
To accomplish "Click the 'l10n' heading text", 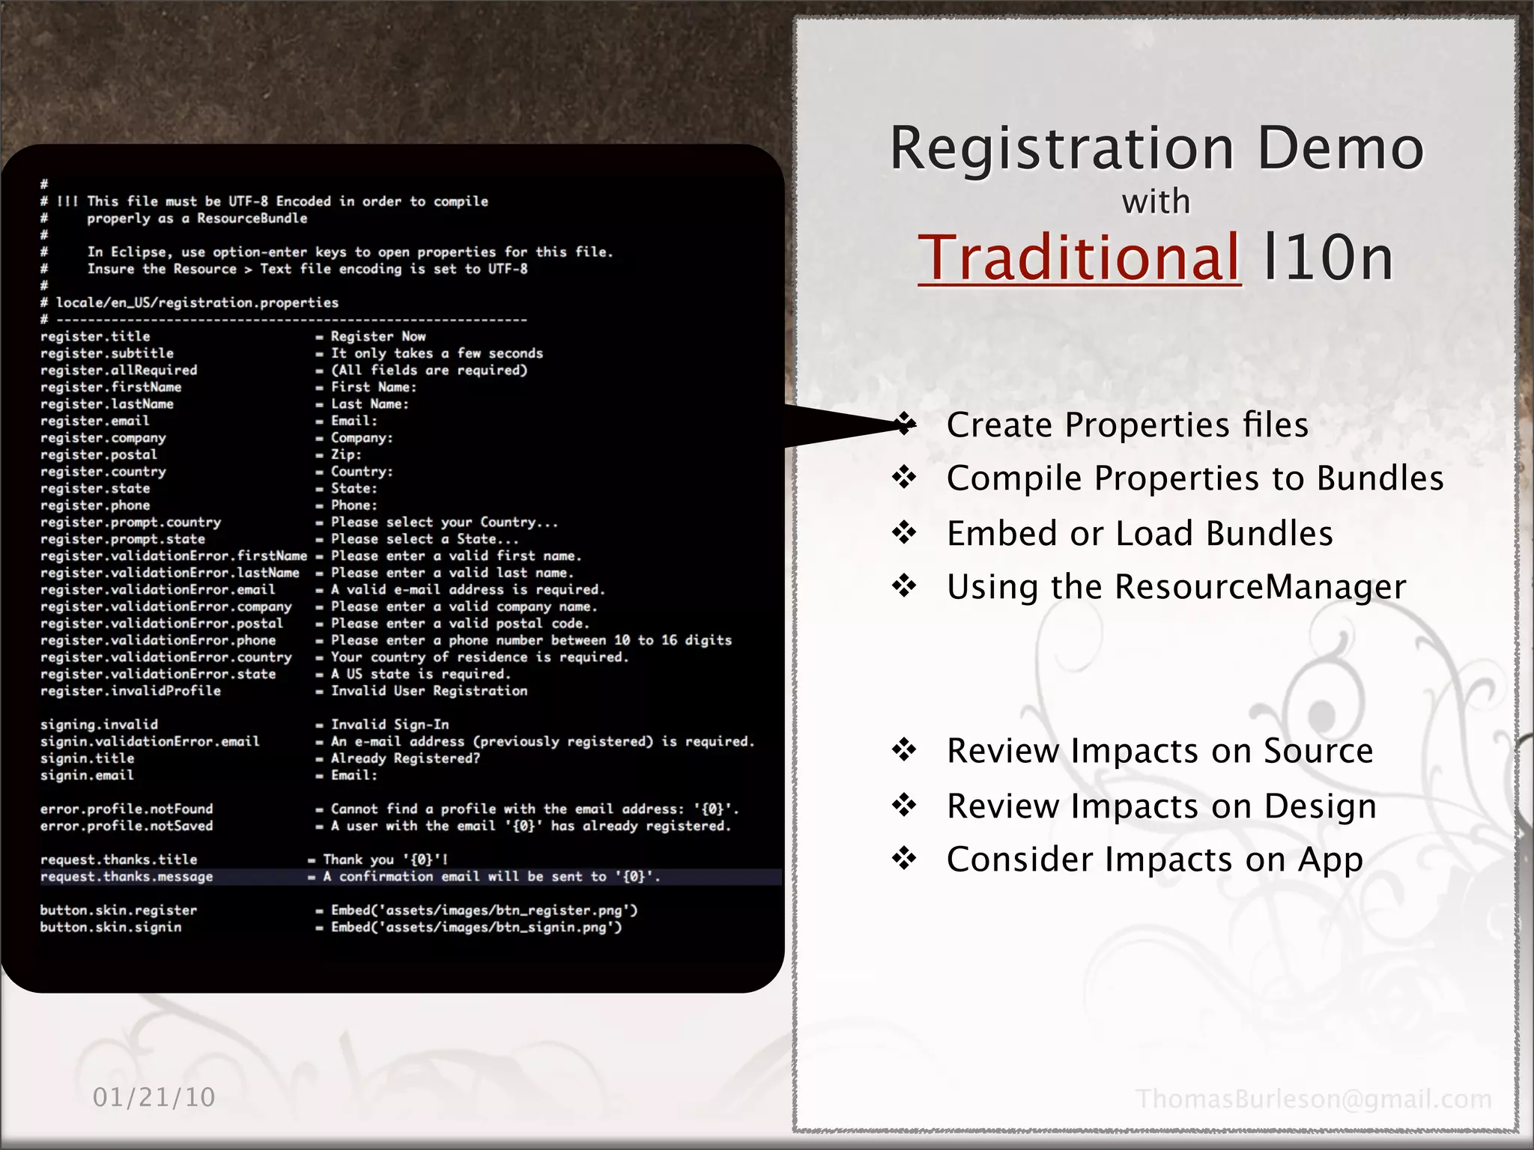I will (1327, 258).
